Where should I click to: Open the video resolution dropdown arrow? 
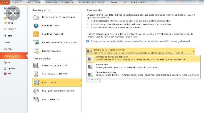coord(194,51)
